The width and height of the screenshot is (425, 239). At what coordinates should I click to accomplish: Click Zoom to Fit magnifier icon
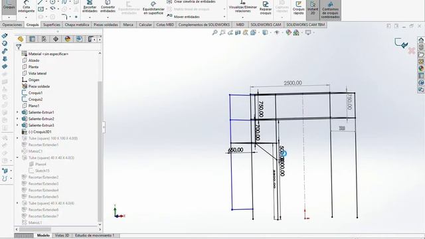[214, 33]
